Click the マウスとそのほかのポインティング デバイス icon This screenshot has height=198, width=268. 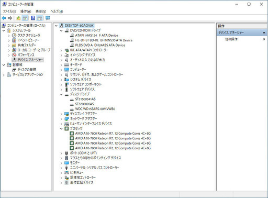[x=66, y=158]
